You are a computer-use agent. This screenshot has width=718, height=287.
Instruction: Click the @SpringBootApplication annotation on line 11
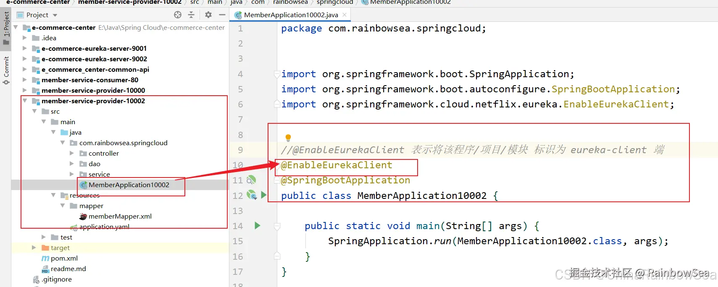click(x=345, y=180)
